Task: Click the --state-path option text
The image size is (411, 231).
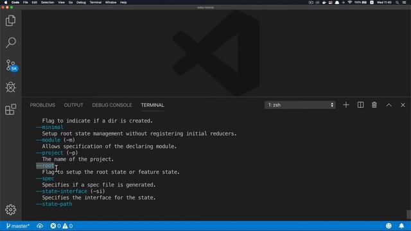Action: pyautogui.click(x=54, y=204)
